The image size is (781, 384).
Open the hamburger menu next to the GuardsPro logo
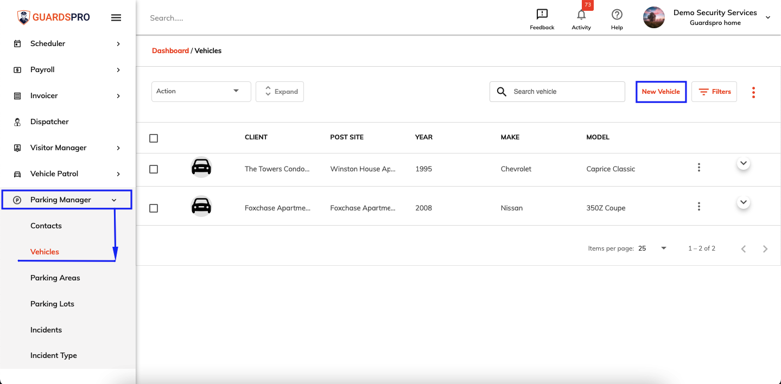pyautogui.click(x=116, y=17)
